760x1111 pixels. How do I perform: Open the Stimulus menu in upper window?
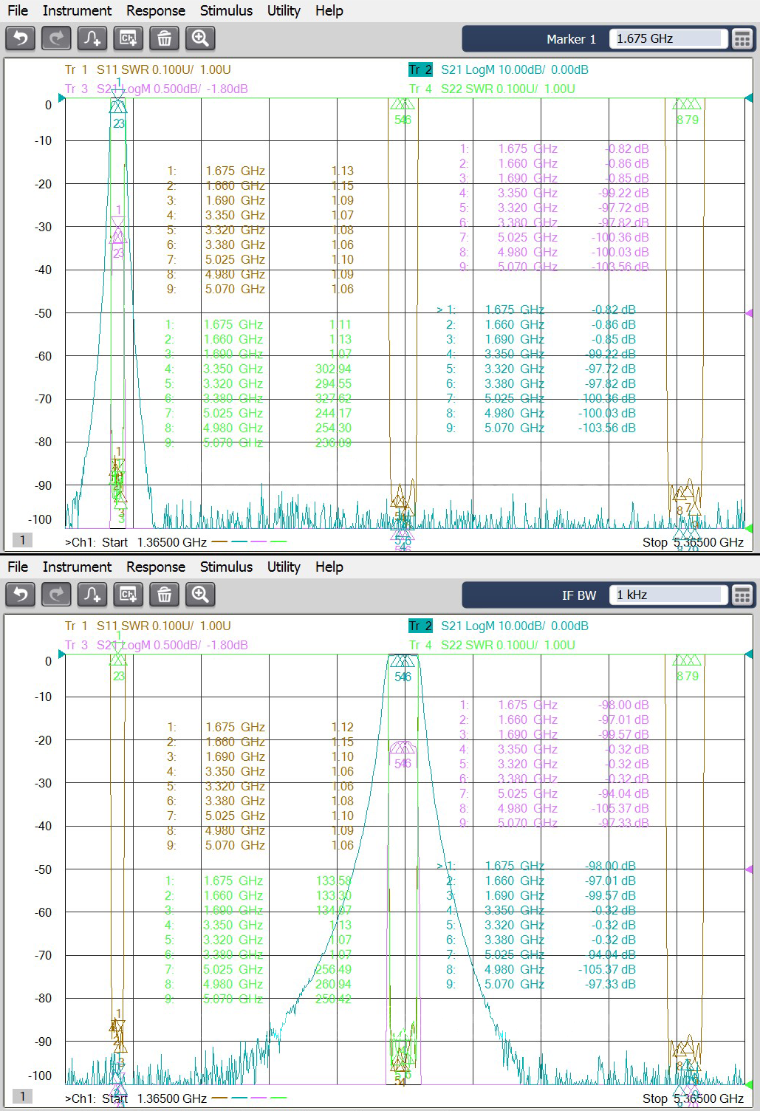coord(226,10)
